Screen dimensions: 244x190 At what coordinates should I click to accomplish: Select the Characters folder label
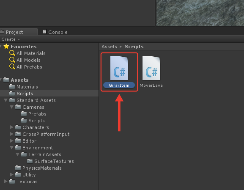36,127
